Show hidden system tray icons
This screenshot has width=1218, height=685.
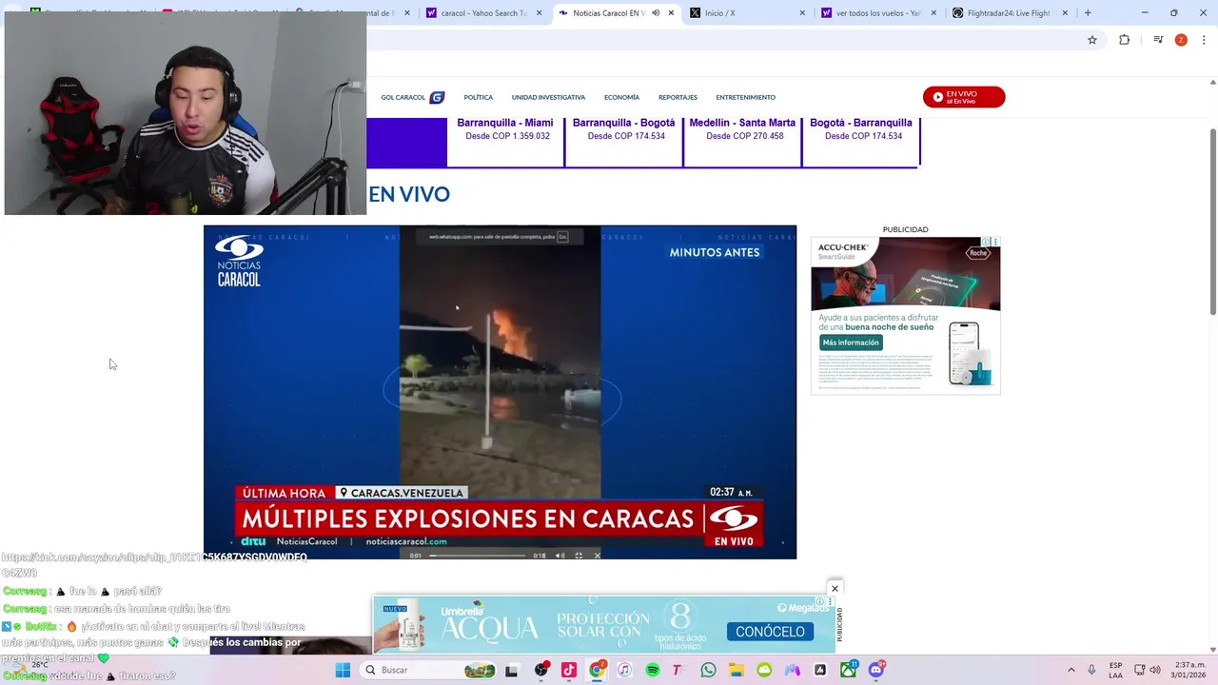pyautogui.click(x=1071, y=670)
